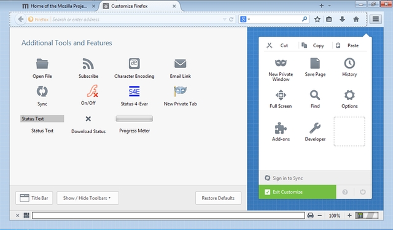Click the Sync arrows icon in palette
Viewport: 393px width, 230px height.
[x=42, y=91]
